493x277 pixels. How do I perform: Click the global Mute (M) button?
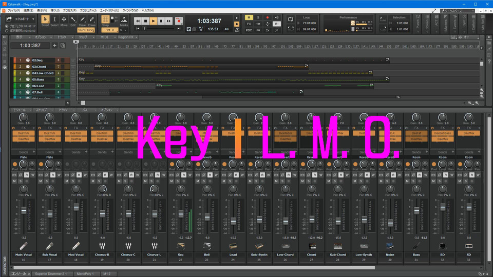tap(249, 17)
